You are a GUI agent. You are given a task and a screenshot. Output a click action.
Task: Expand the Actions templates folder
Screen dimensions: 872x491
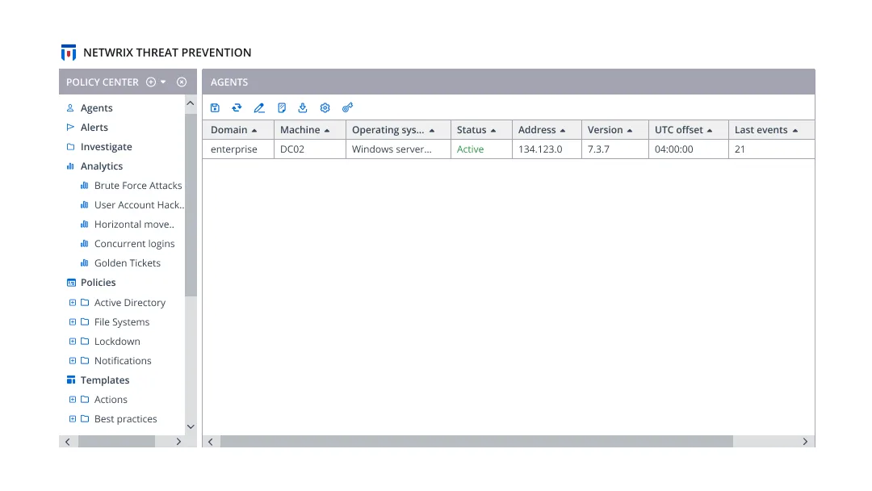pyautogui.click(x=73, y=399)
